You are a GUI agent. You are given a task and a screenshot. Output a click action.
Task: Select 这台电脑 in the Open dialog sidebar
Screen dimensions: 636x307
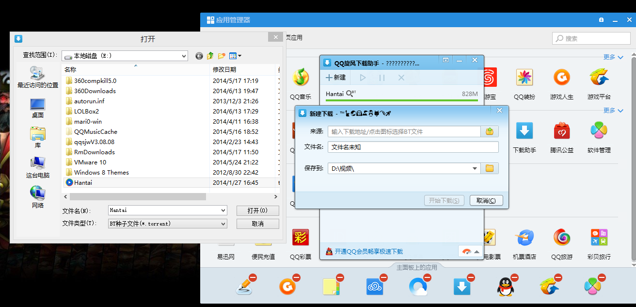point(37,168)
